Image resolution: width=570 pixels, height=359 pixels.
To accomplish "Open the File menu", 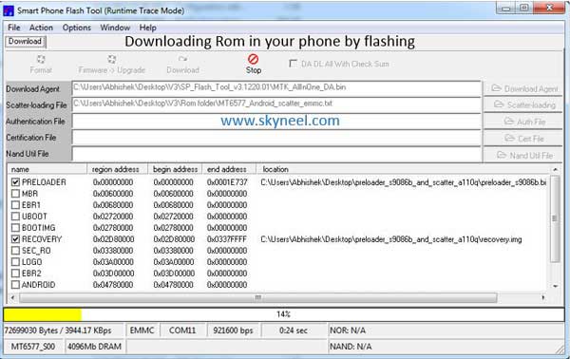I will pyautogui.click(x=14, y=28).
